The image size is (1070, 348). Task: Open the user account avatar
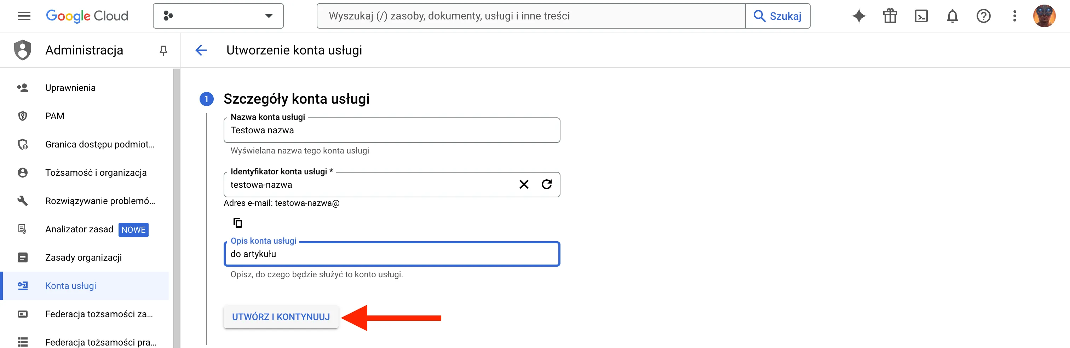(x=1044, y=16)
